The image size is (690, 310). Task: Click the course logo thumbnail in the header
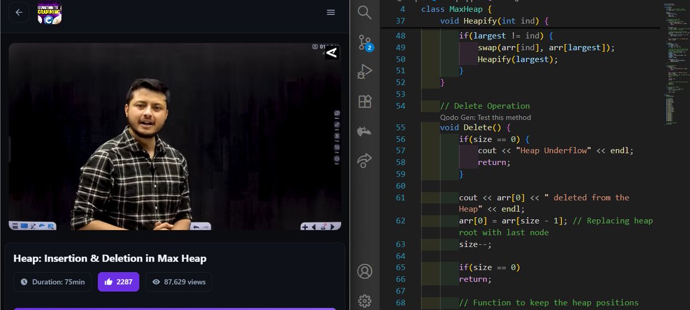[49, 13]
